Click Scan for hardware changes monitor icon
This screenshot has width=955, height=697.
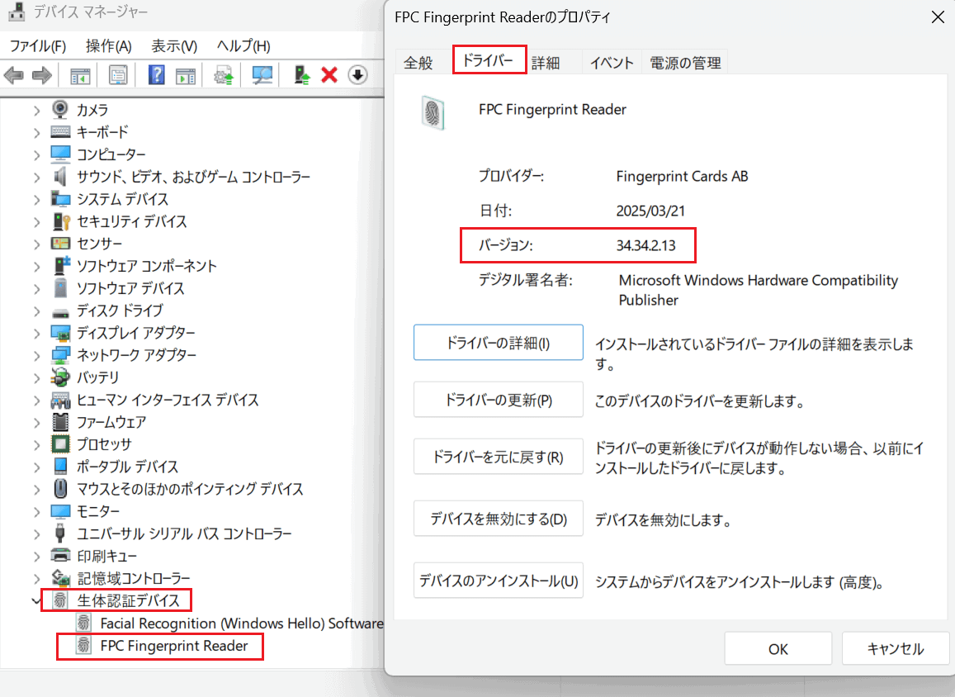(262, 75)
